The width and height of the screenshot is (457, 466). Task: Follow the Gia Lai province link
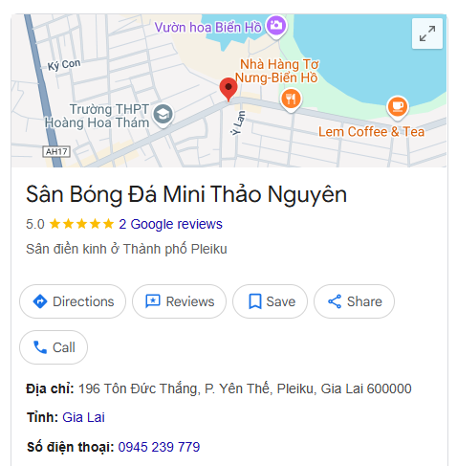point(83,417)
